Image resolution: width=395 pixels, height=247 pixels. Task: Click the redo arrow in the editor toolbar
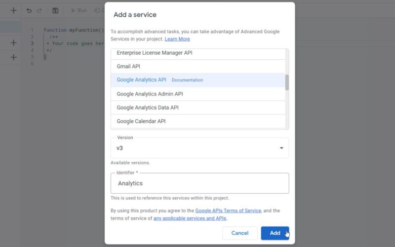pos(39,10)
